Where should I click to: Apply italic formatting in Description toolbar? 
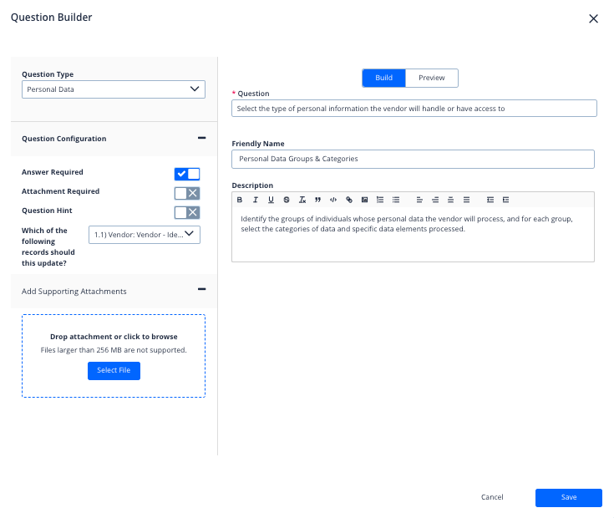click(255, 200)
